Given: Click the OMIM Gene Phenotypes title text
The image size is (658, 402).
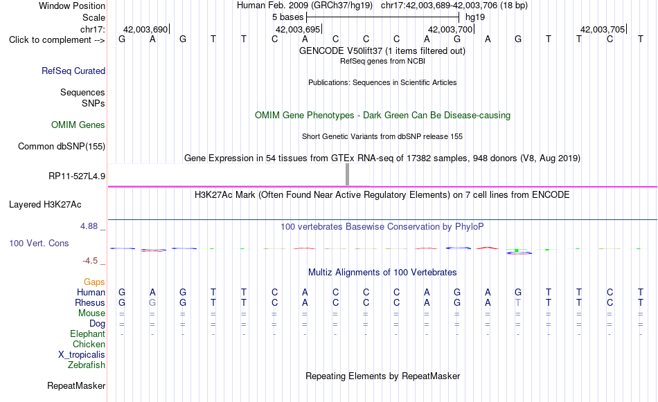Looking at the screenshot, I should pos(382,116).
